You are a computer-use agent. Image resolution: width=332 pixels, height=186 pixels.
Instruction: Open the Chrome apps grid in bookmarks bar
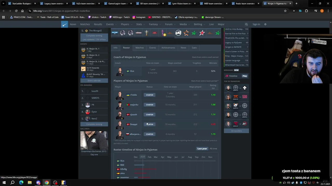[x=3, y=17]
